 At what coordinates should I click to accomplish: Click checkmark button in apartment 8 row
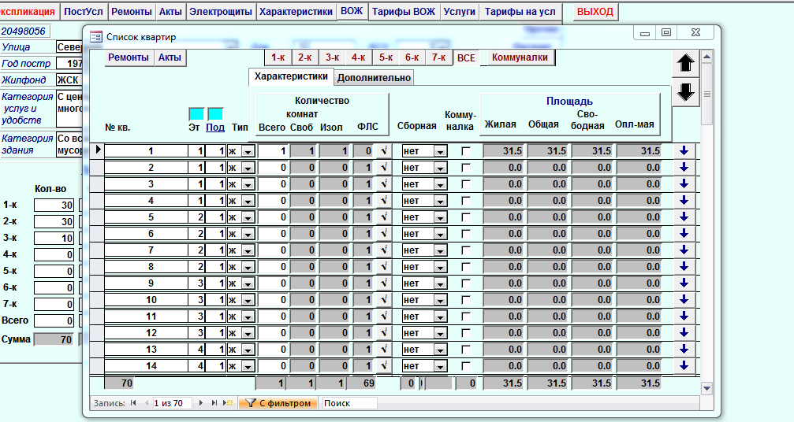click(x=383, y=266)
